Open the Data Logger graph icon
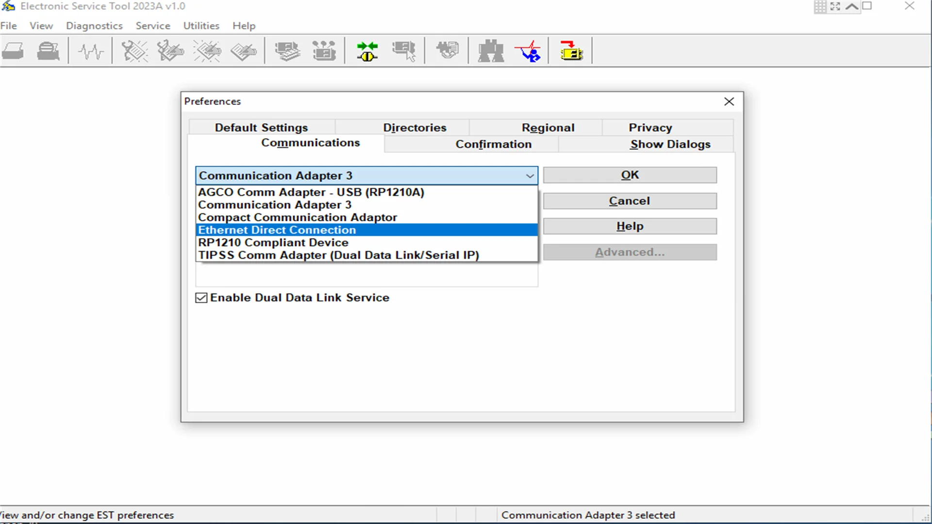The height and width of the screenshot is (524, 932). (x=528, y=51)
